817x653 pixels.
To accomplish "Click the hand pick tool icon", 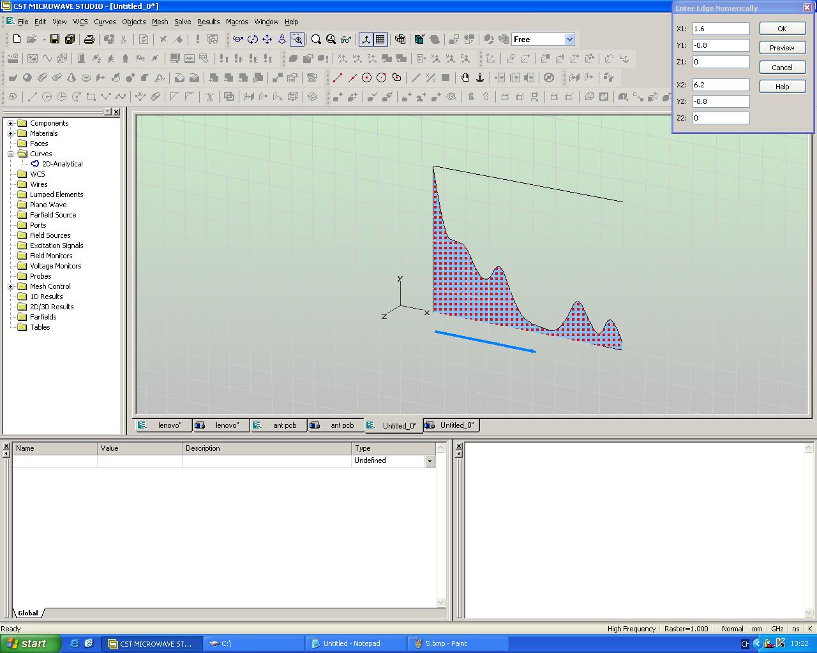I will click(465, 78).
